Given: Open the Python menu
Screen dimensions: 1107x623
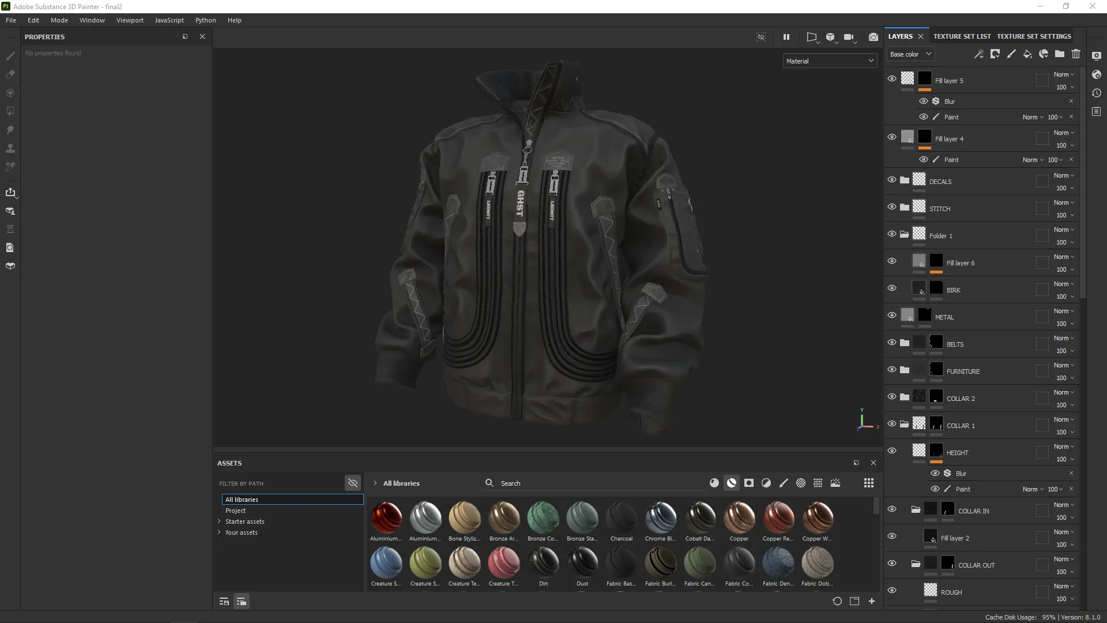Looking at the screenshot, I should coord(206,20).
